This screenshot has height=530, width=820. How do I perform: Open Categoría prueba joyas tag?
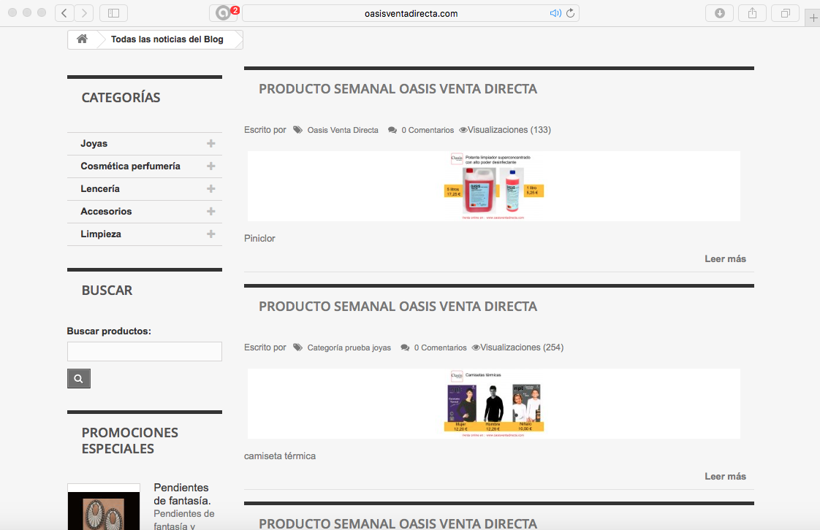(349, 347)
